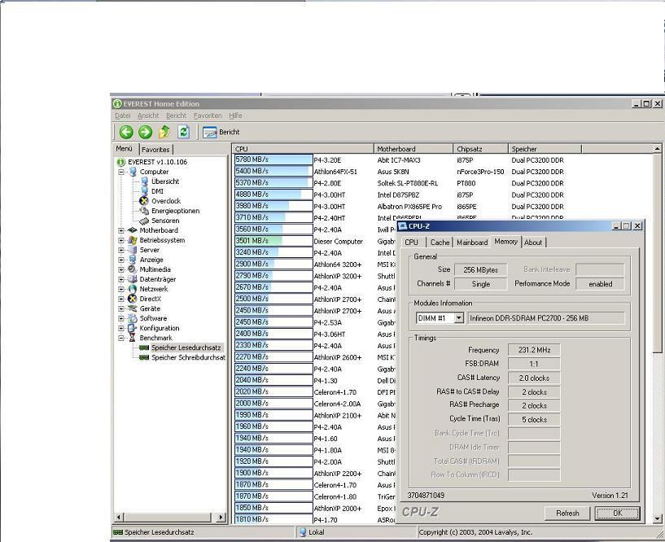Expand the Server tree node
Screen dimensions: 665x542
121,250
